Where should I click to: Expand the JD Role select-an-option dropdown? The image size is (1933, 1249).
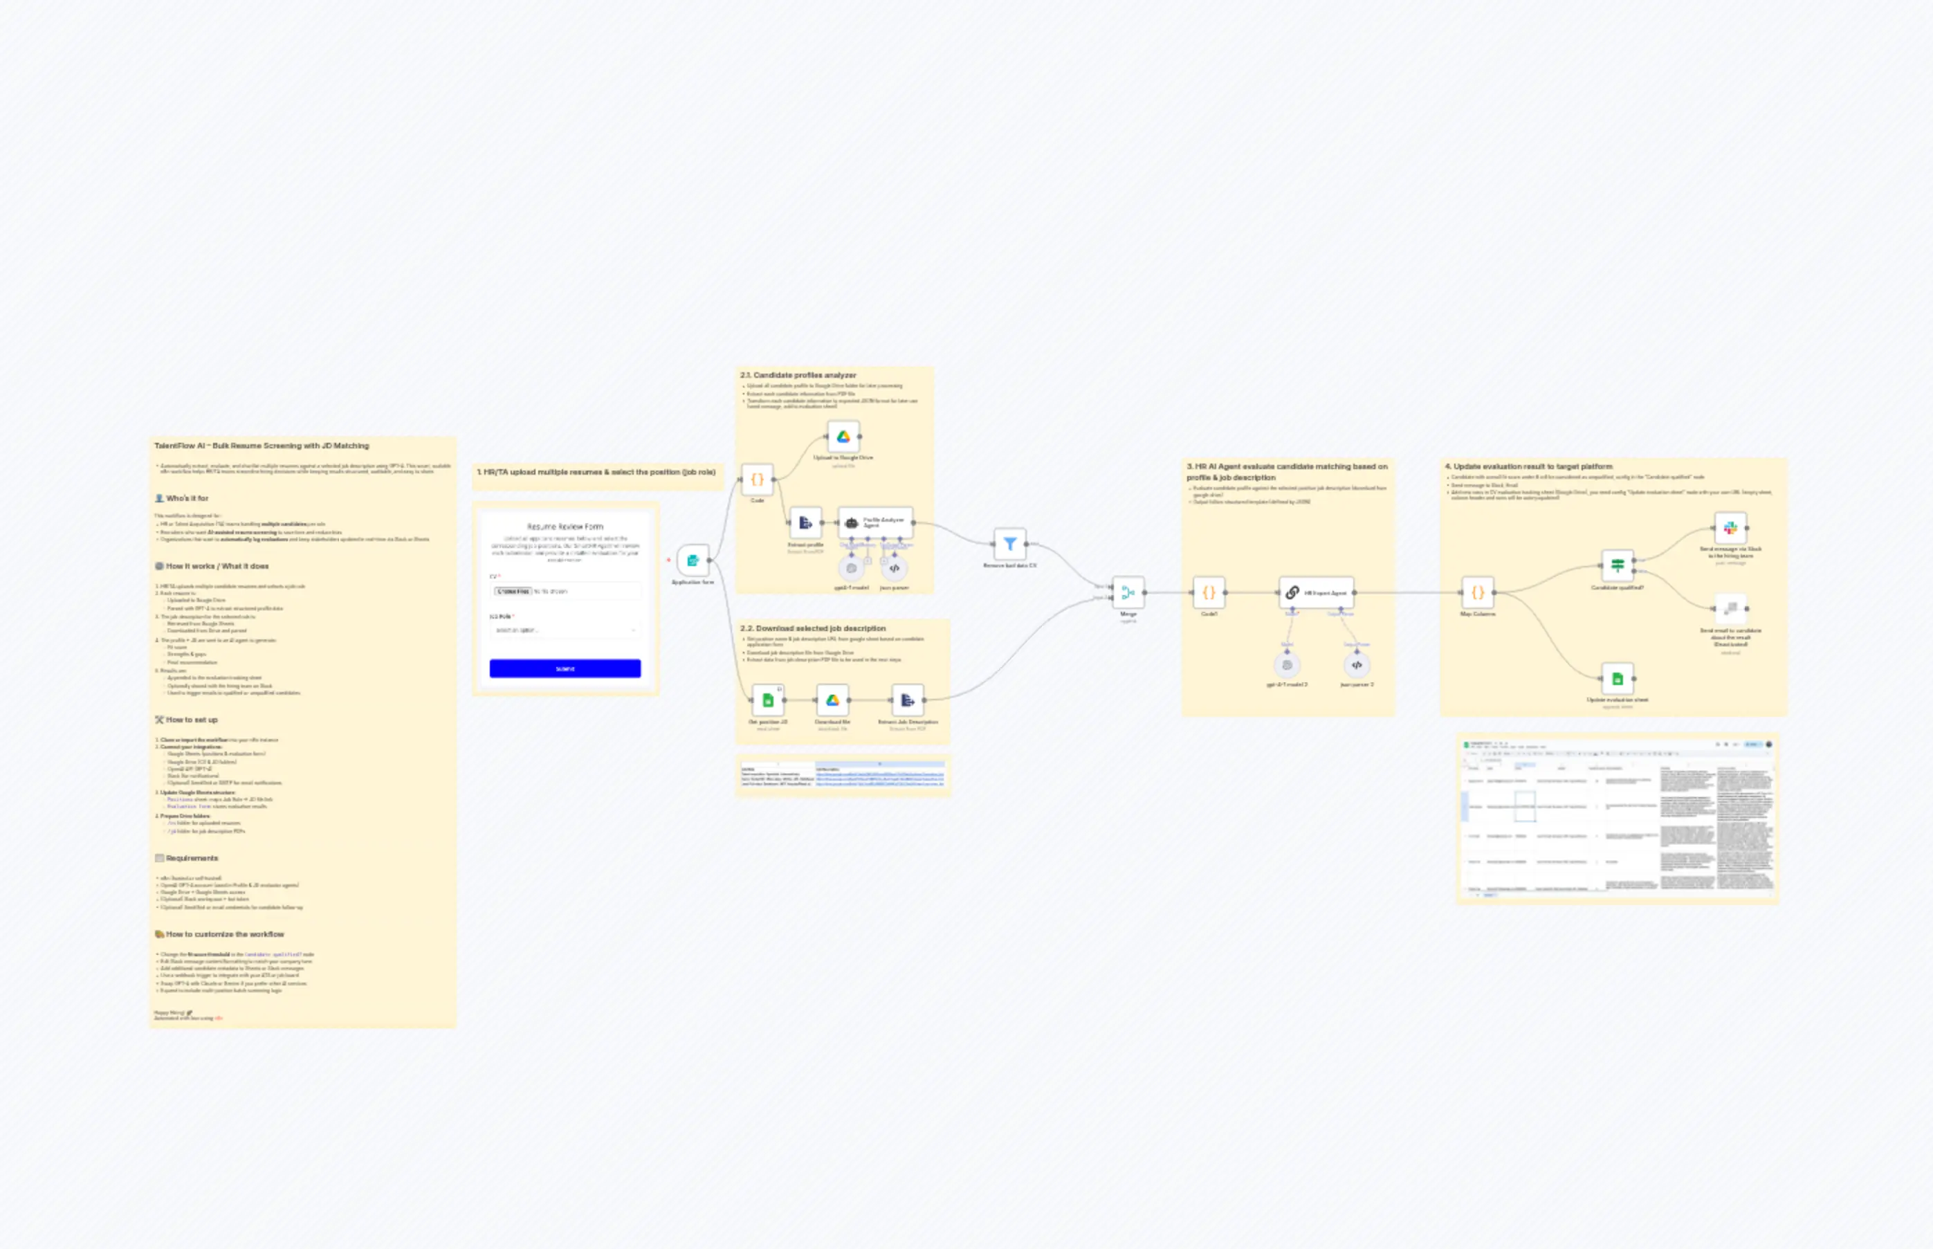565,630
